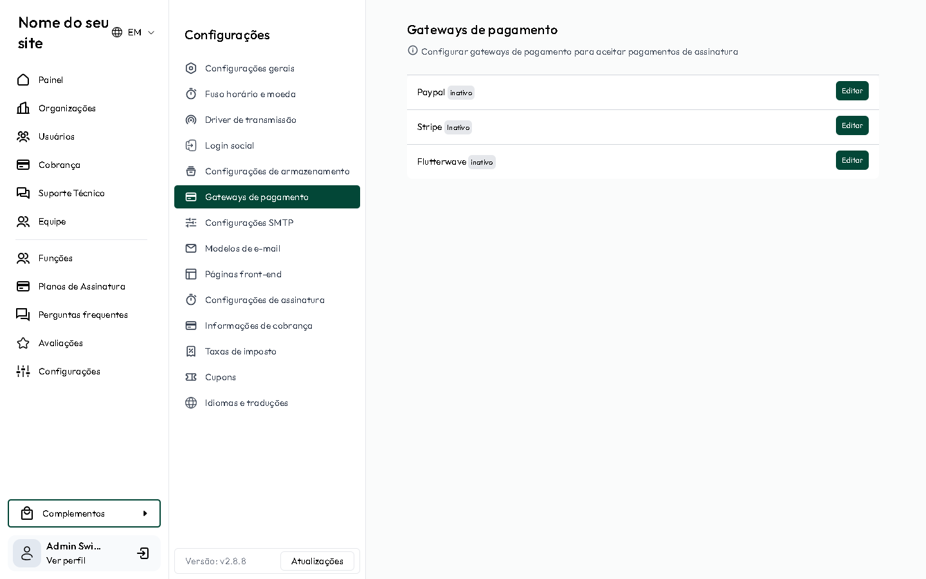Open Configurações SMTP settings
The height and width of the screenshot is (579, 926).
tap(249, 223)
